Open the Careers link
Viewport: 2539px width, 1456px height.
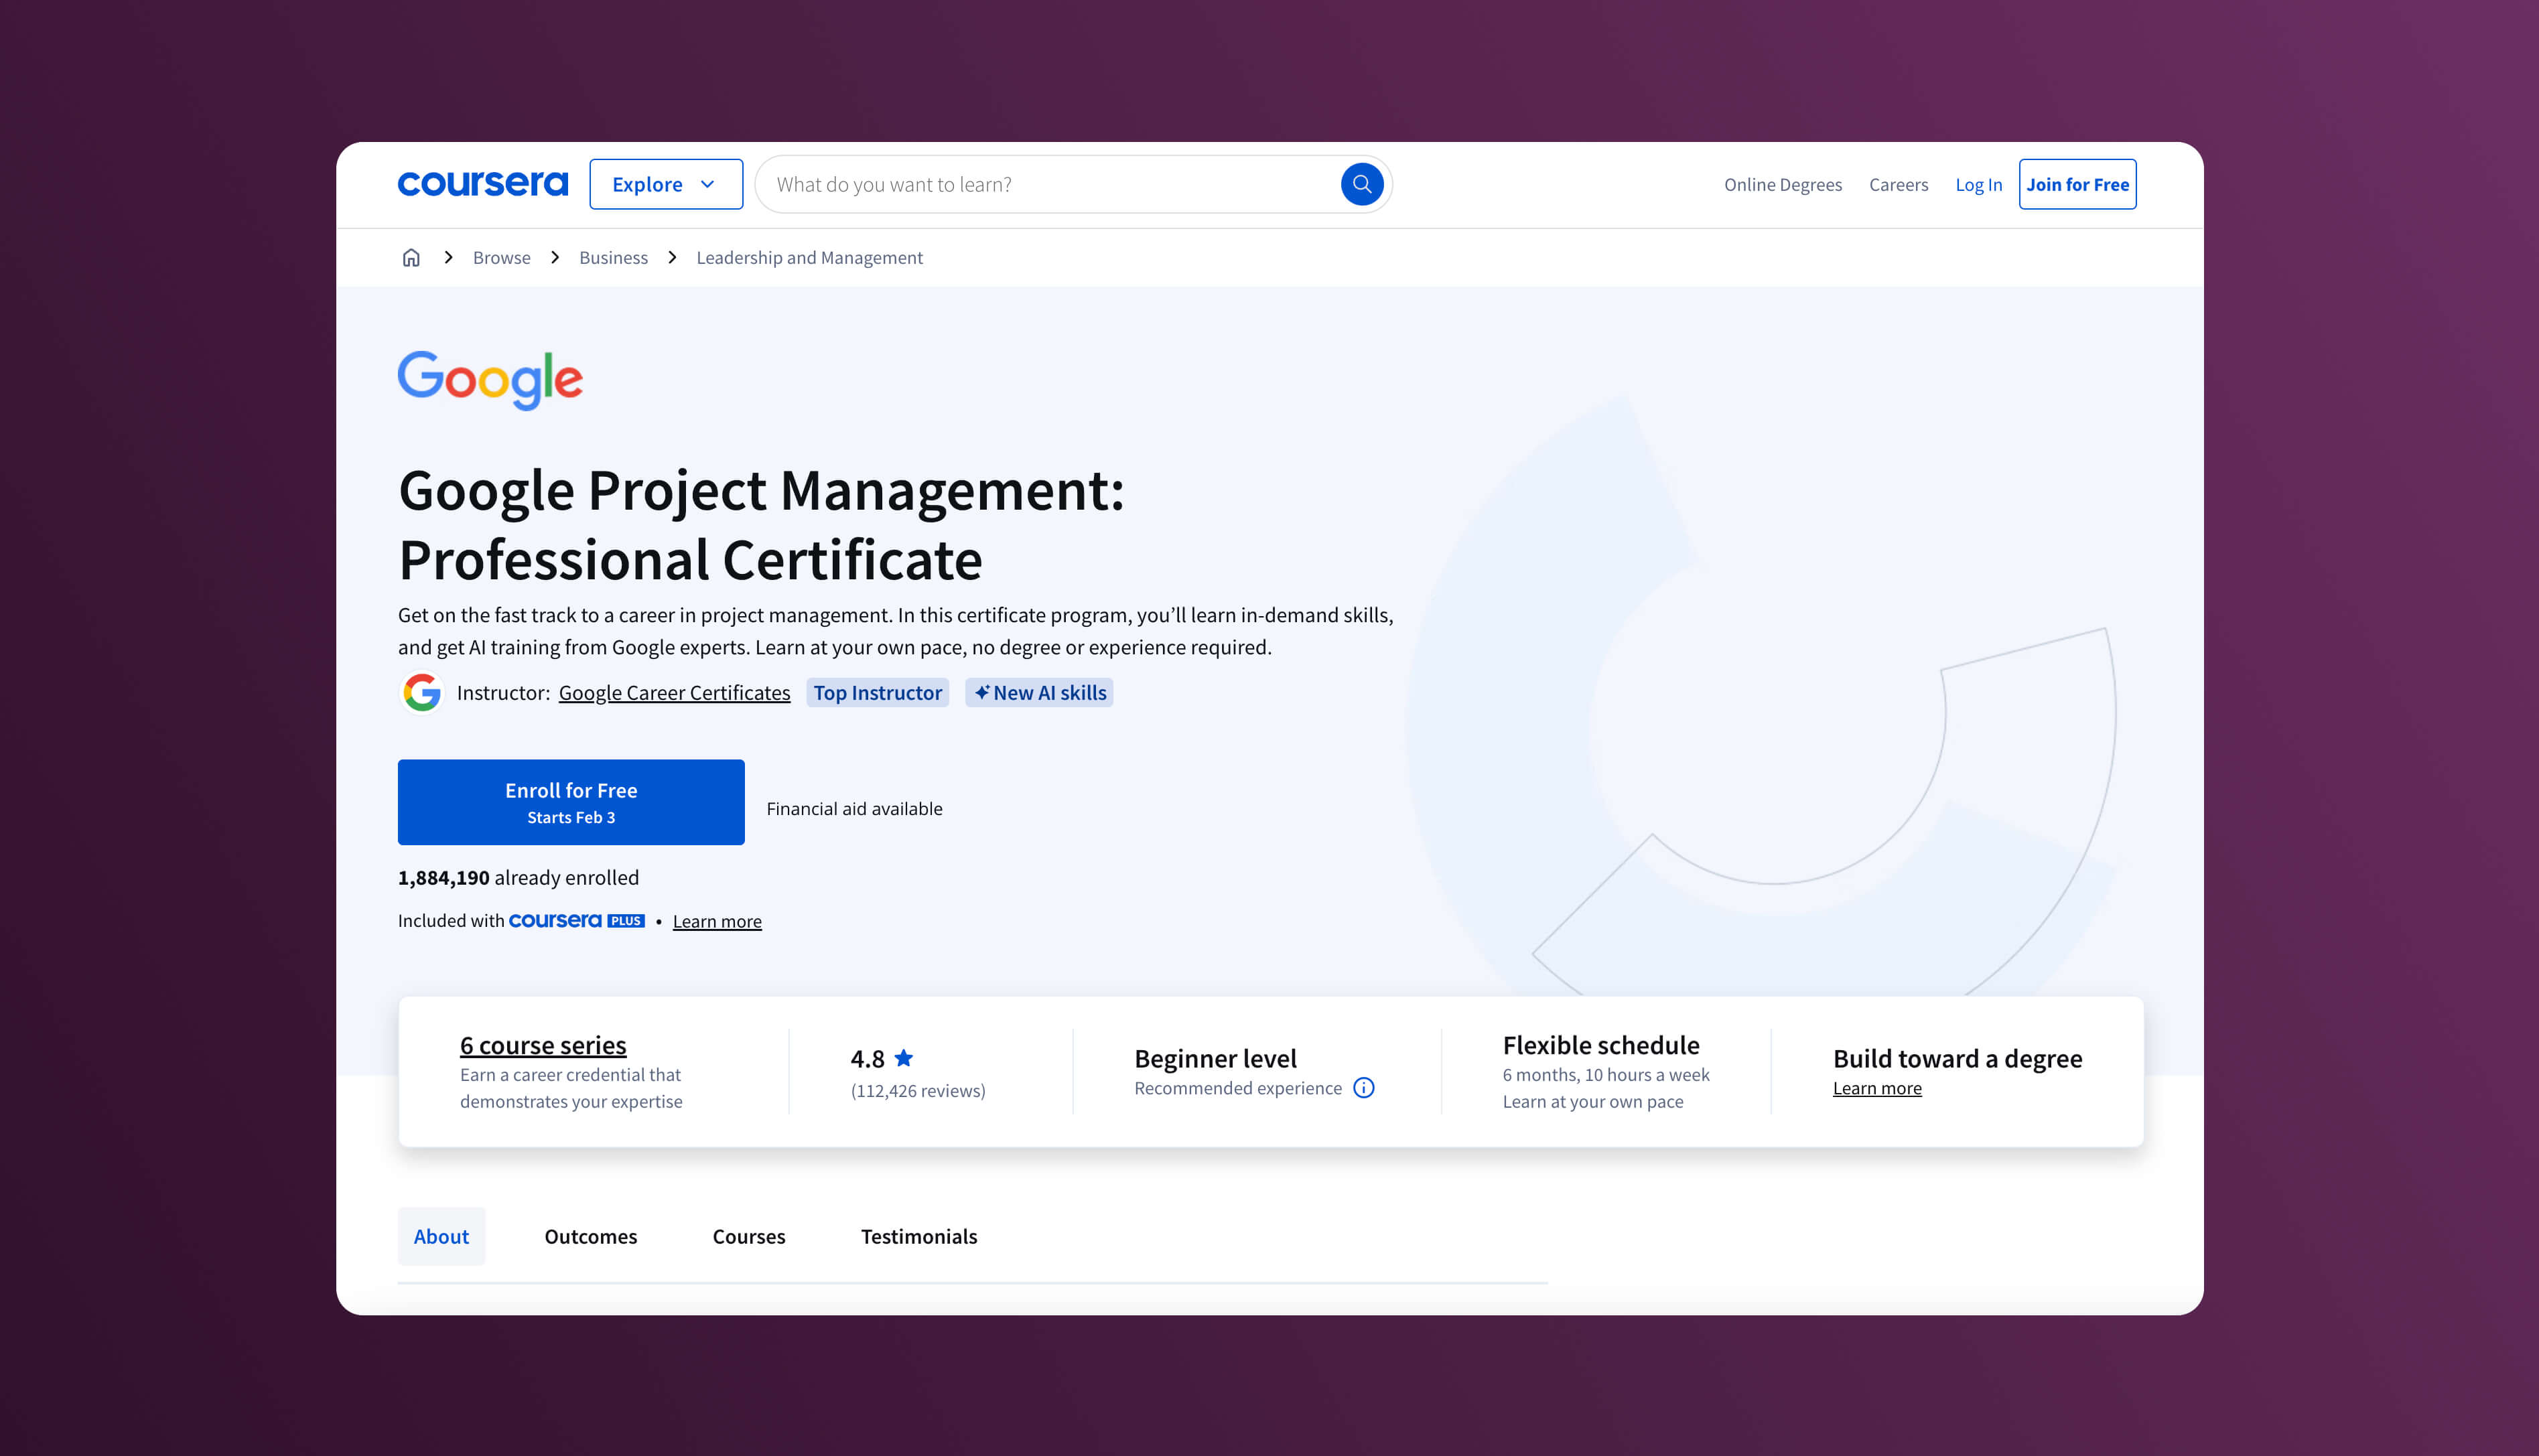click(1898, 184)
